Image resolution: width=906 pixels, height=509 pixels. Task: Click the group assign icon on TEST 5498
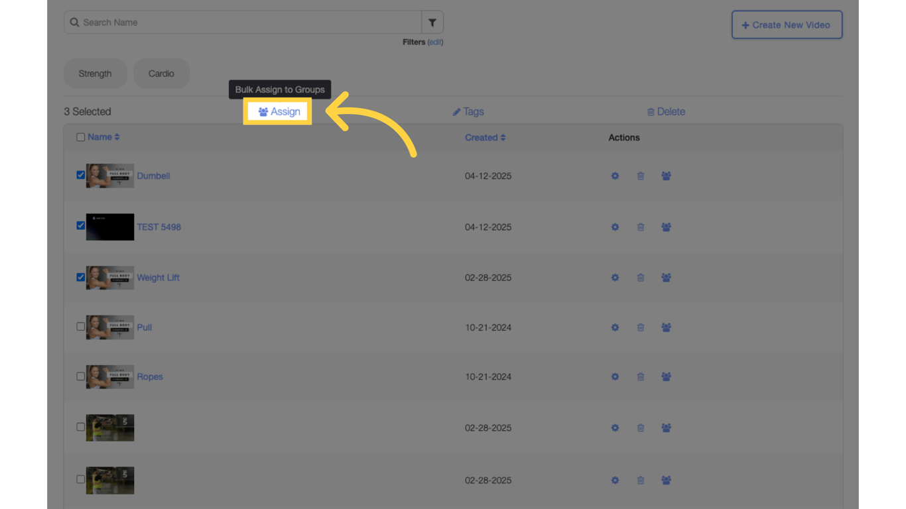(666, 227)
